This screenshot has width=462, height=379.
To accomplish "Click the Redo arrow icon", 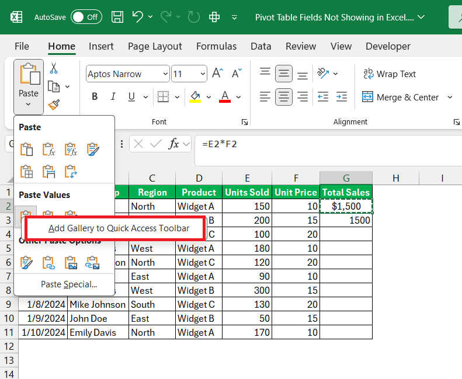I will point(166,17).
